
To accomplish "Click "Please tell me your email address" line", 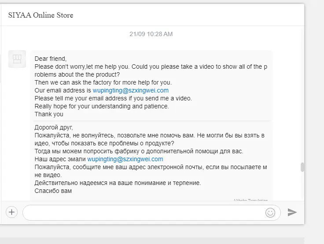I will pyautogui.click(x=113, y=98).
